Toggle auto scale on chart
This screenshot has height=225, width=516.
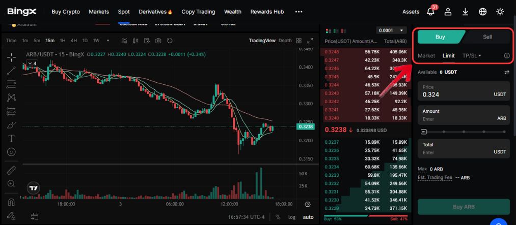[308, 217]
